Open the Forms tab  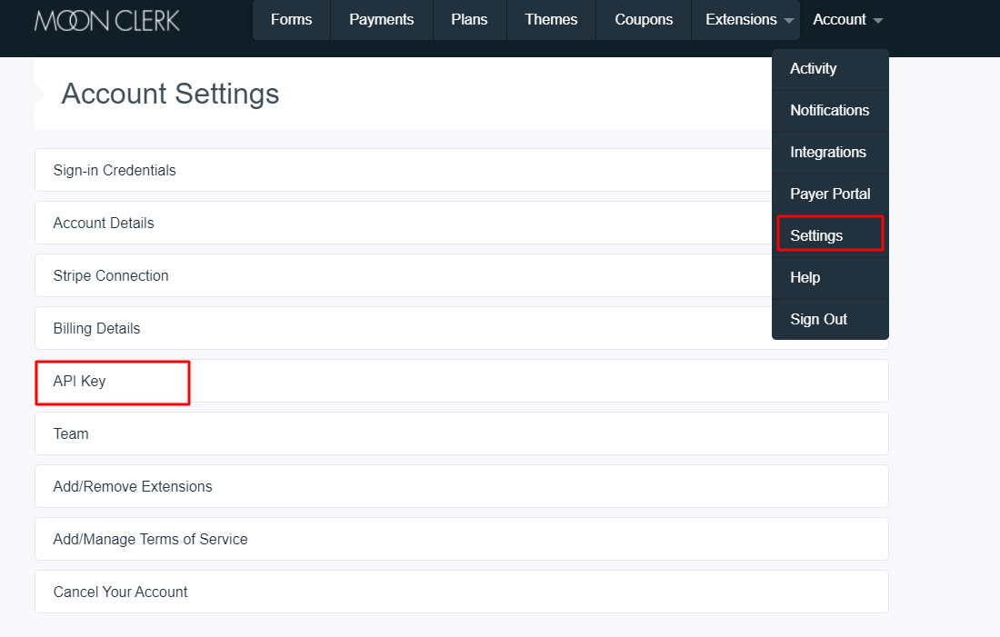pyautogui.click(x=292, y=20)
